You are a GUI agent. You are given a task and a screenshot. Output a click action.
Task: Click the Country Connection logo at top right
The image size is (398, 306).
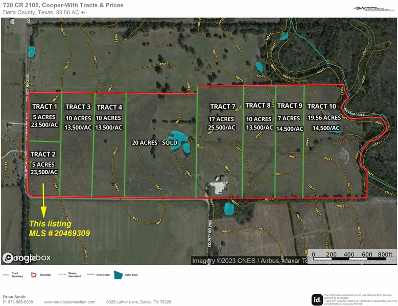[374, 9]
